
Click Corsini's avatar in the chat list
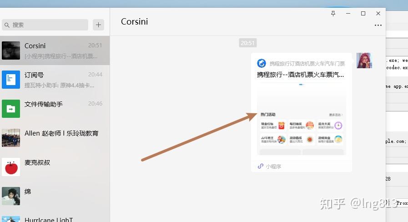pyautogui.click(x=11, y=50)
